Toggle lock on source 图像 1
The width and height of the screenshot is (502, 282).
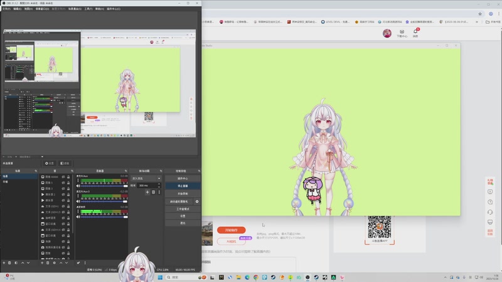[68, 182]
